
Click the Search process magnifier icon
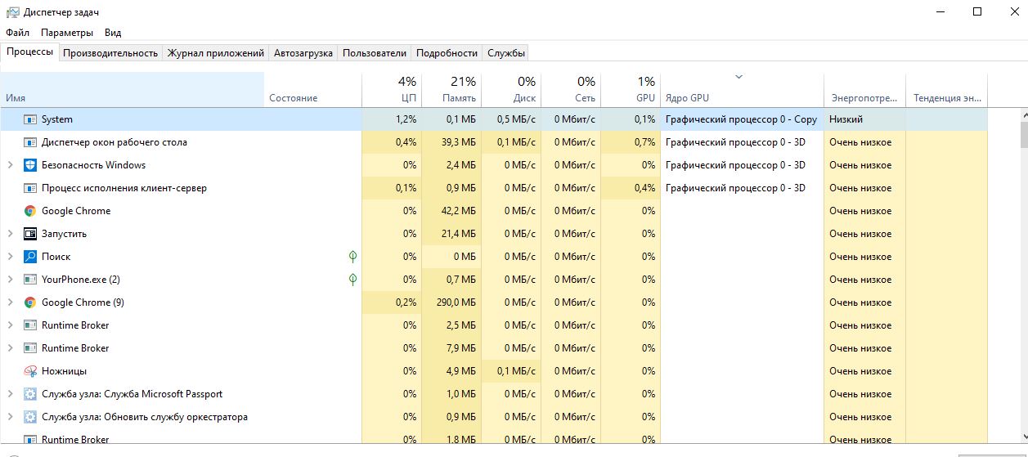[30, 257]
